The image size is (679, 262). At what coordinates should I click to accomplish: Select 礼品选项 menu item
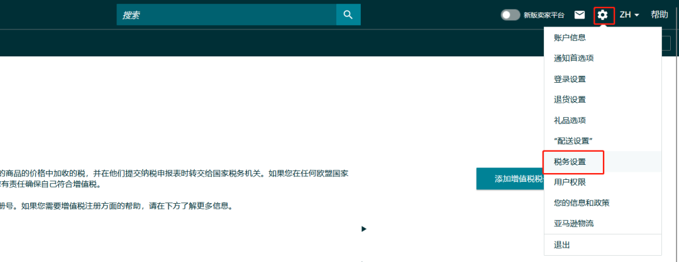[570, 120]
